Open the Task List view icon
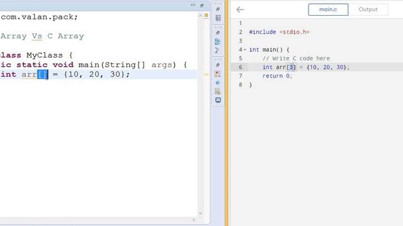403x226 pixels. [218, 18]
